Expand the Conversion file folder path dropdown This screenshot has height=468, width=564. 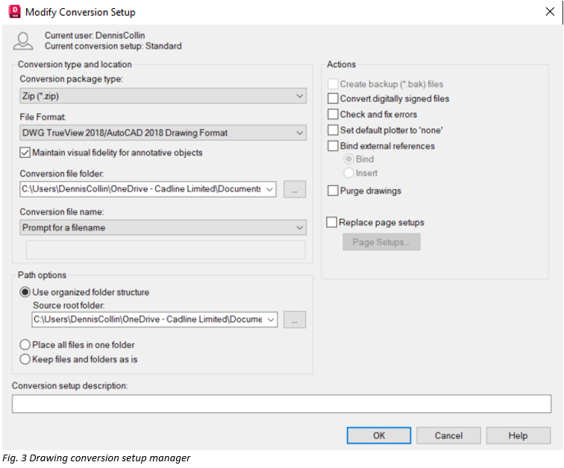point(269,189)
